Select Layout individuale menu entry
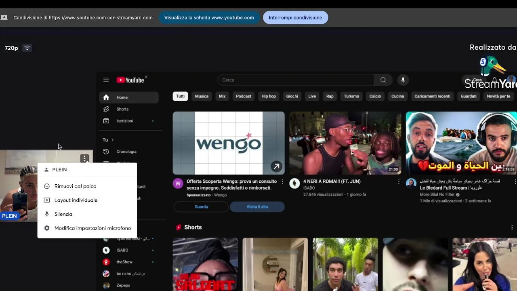 coord(87,200)
